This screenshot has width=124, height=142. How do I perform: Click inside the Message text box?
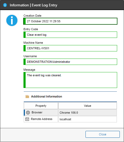coord(70,80)
